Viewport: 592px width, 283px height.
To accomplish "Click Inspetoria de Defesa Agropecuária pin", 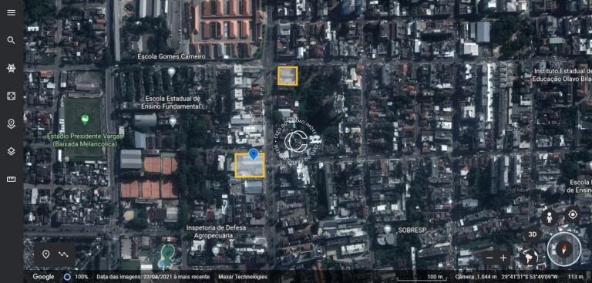I will (x=215, y=251).
